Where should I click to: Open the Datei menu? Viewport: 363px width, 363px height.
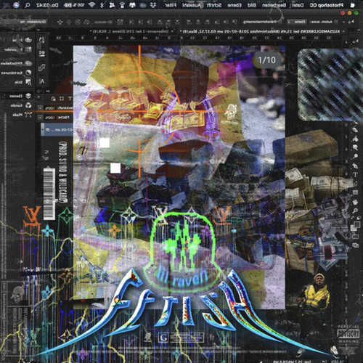click(x=297, y=5)
